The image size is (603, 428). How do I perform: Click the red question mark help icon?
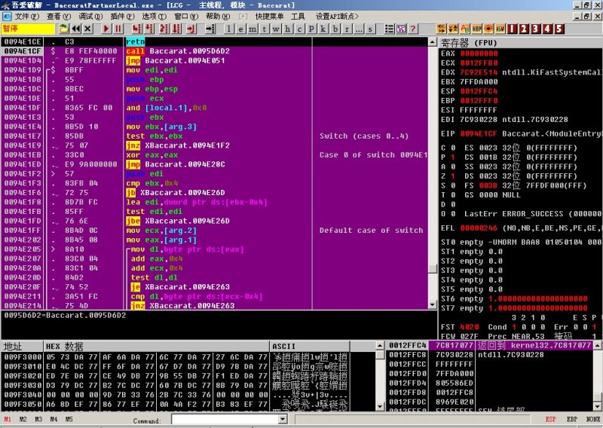[412, 29]
